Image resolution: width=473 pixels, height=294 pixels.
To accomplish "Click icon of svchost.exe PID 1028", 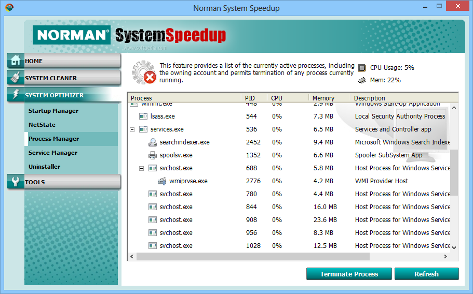I will [153, 245].
